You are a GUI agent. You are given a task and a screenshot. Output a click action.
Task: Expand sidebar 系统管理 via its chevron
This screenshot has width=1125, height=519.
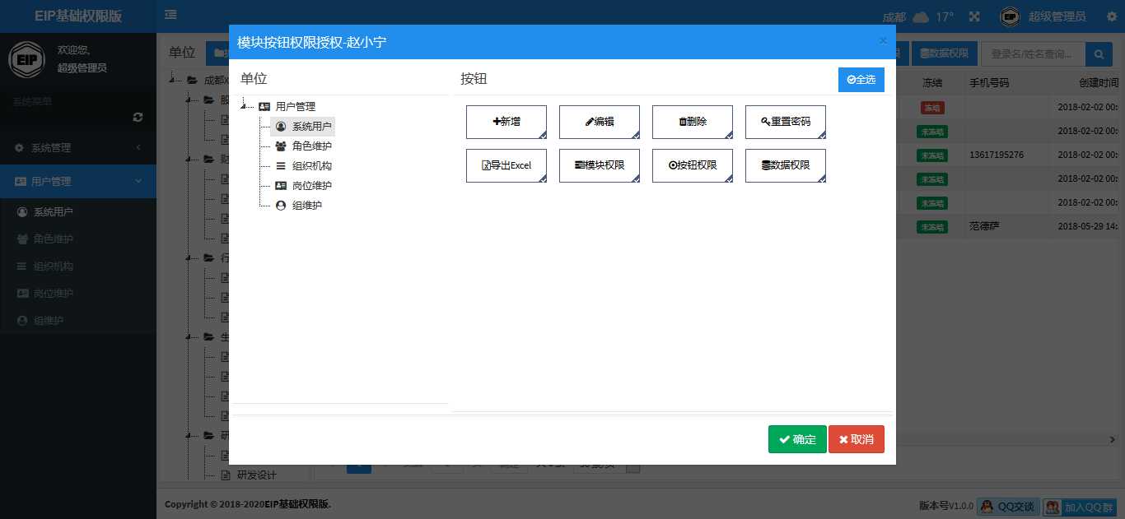click(138, 148)
